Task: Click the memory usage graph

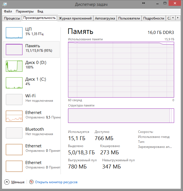Action: coord(121,70)
